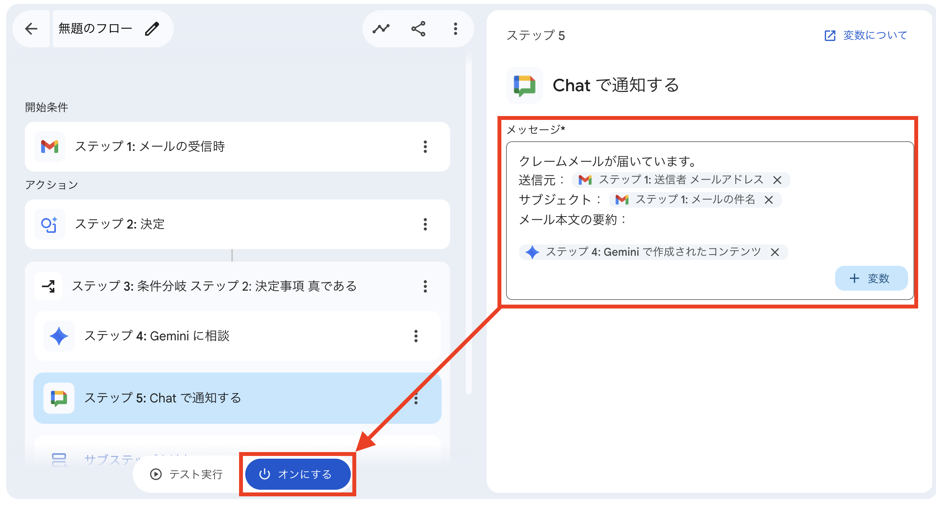This screenshot has width=936, height=513.
Task: Click the 開始条件 section label
Action: (x=47, y=107)
